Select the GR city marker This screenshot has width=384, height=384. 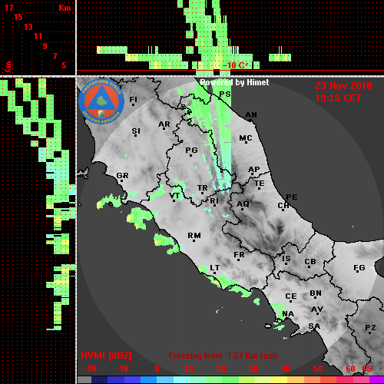(x=122, y=180)
